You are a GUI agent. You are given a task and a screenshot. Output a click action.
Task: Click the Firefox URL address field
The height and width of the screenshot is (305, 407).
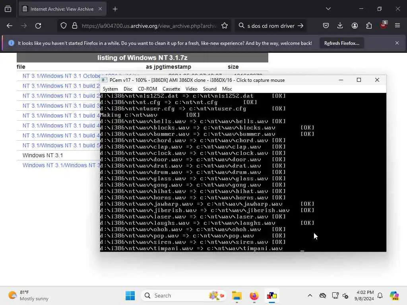pyautogui.click(x=149, y=26)
